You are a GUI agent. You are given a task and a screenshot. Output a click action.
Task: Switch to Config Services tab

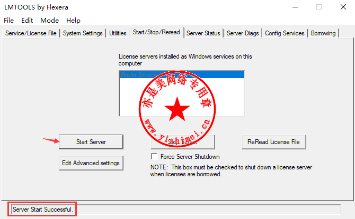click(x=285, y=33)
